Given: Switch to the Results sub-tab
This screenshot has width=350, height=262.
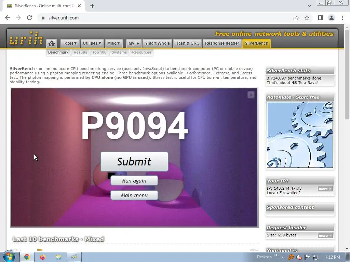Looking at the screenshot, I should tap(80, 52).
